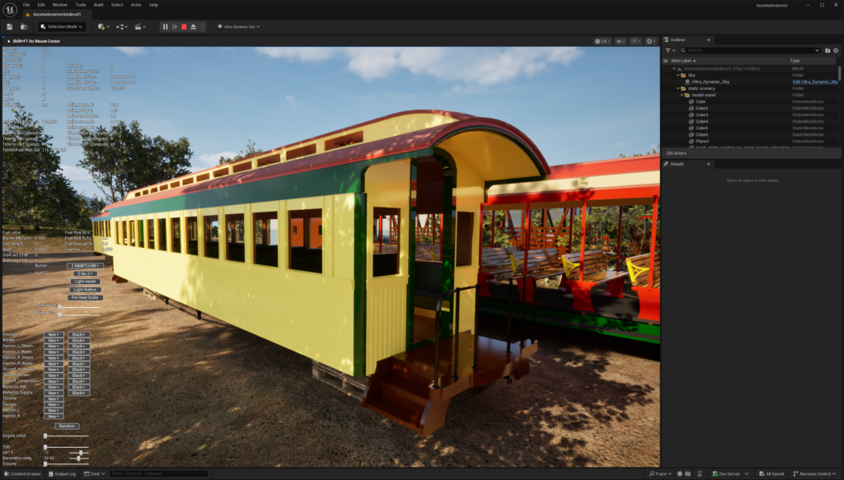Open the Build menu
844x480 pixels.
pos(98,5)
